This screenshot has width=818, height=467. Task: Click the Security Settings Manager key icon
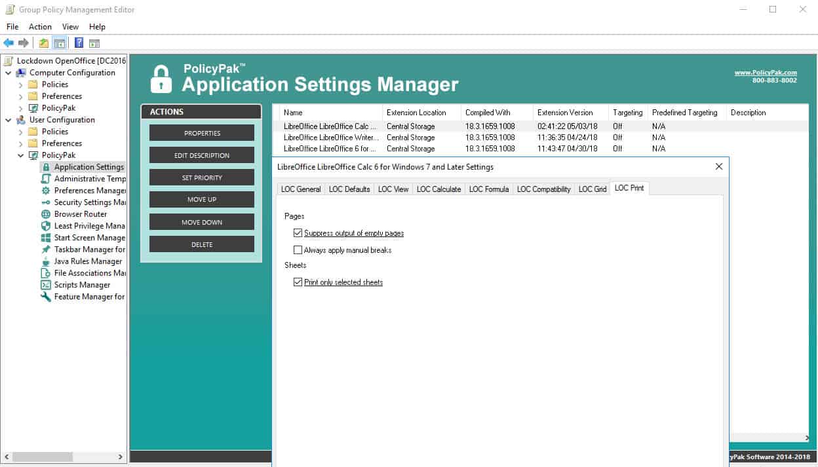click(46, 202)
